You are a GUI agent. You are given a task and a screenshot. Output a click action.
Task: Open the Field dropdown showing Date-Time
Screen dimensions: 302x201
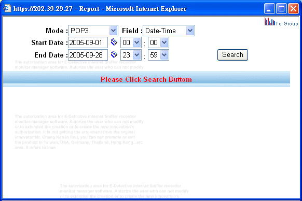[x=169, y=31]
